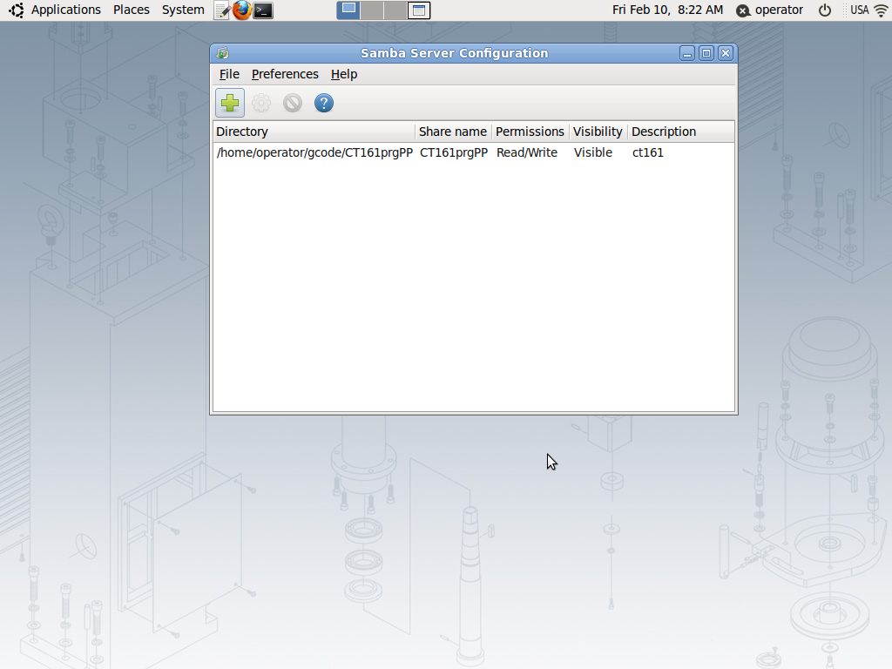Sort by the Directory column header
Screen dimensions: 892x669
(x=314, y=132)
